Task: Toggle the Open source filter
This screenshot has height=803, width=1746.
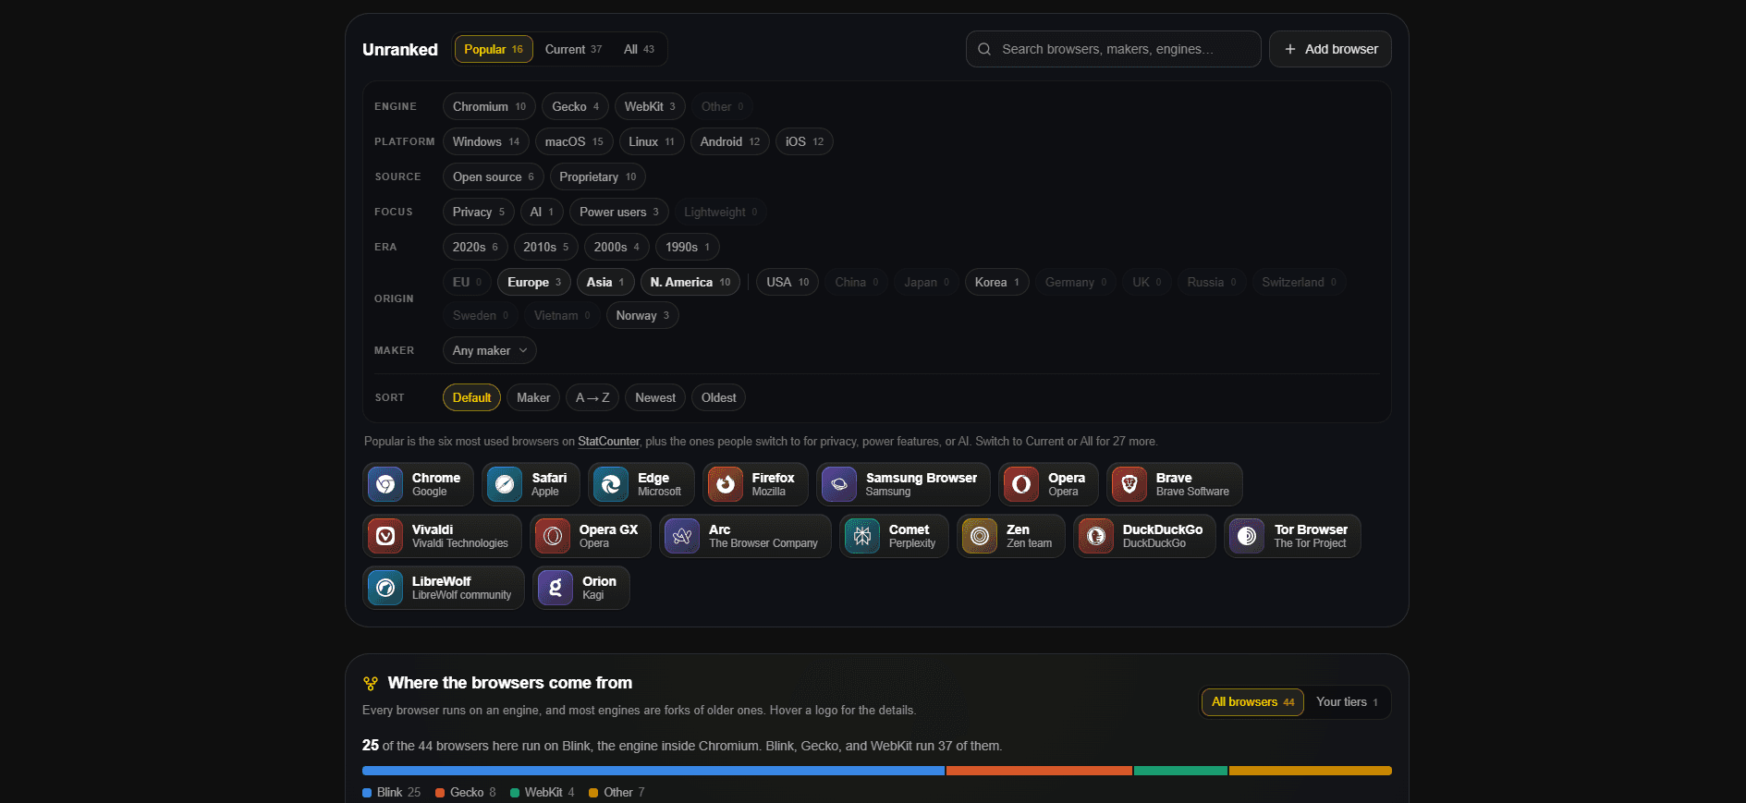Action: [493, 176]
